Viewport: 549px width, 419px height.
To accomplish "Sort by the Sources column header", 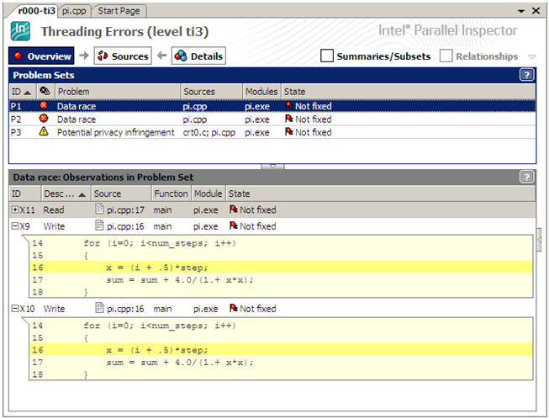I will pyautogui.click(x=212, y=92).
